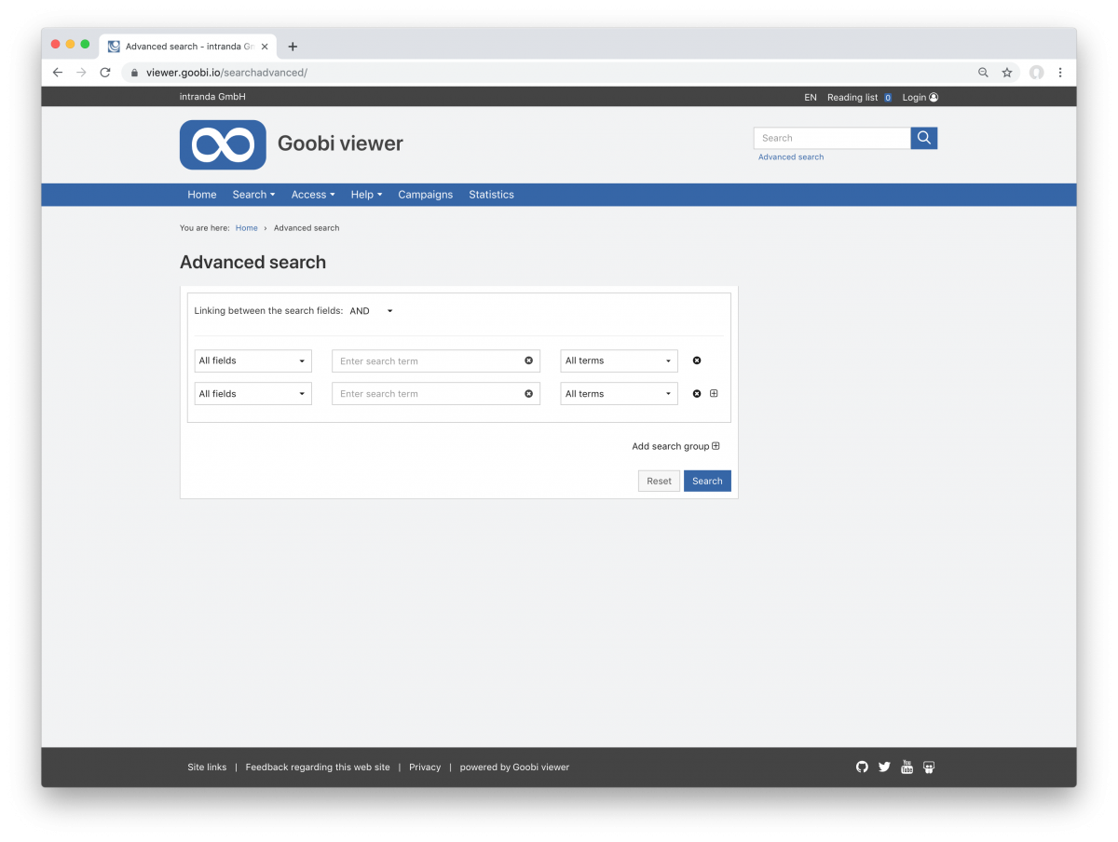The height and width of the screenshot is (842, 1118).
Task: Reset the advanced search form
Action: pyautogui.click(x=659, y=481)
